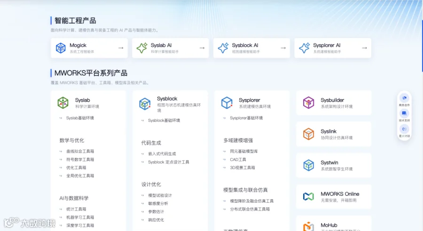This screenshot has width=423, height=231.
Task: Open 分布式联合仿真工具箱 link
Action: (x=250, y=209)
